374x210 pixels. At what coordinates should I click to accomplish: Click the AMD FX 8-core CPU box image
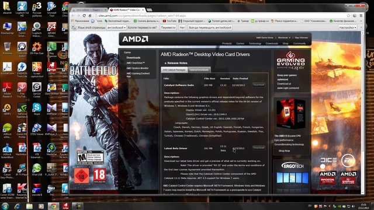(x=291, y=114)
